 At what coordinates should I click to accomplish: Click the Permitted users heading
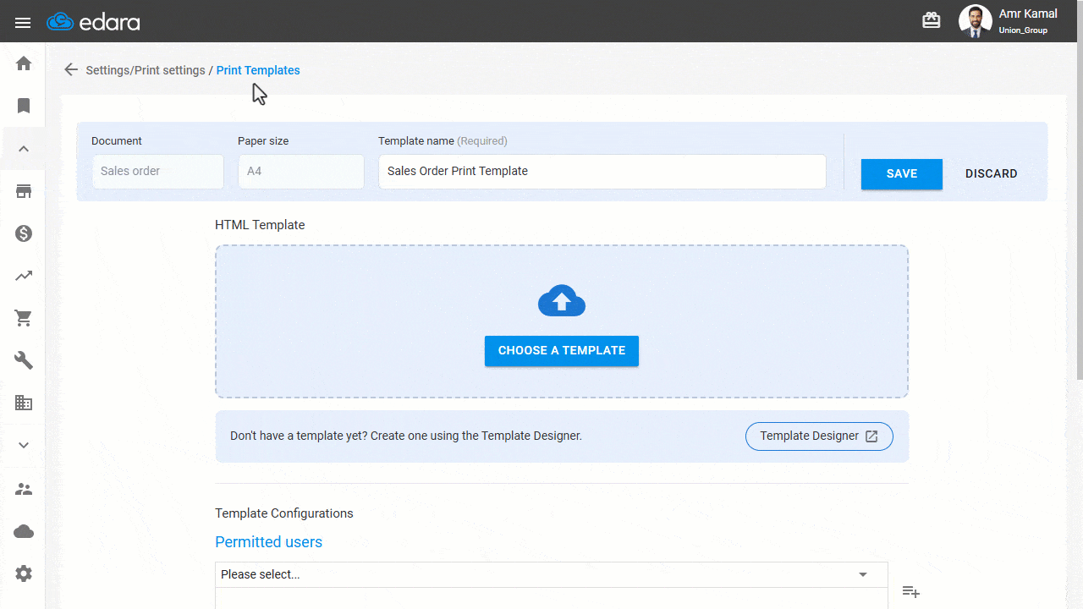[268, 542]
